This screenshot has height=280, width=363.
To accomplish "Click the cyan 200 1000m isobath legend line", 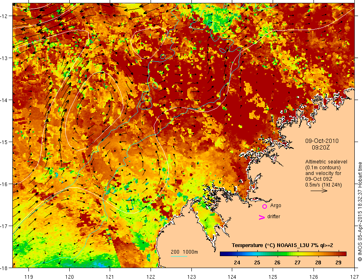I will coord(179,256).
